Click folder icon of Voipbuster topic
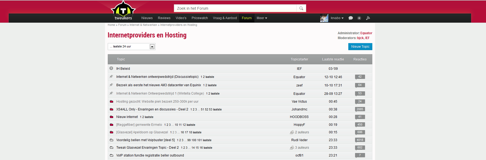This screenshot has width=486, height=160. (112, 140)
